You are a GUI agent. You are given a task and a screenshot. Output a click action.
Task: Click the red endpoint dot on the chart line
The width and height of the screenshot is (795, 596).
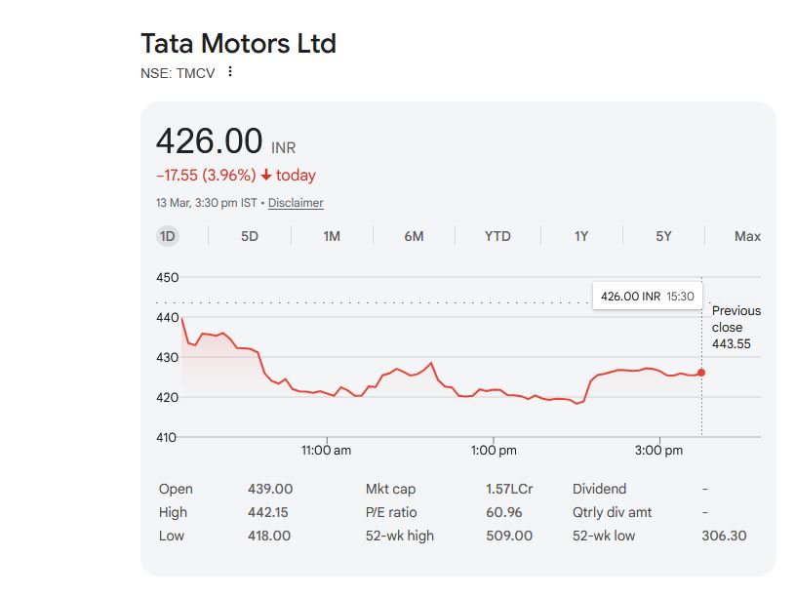(x=700, y=373)
